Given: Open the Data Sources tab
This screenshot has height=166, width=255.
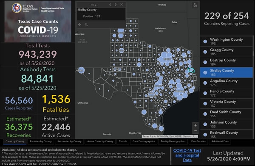Looking at the screenshot, I should click(198, 141).
